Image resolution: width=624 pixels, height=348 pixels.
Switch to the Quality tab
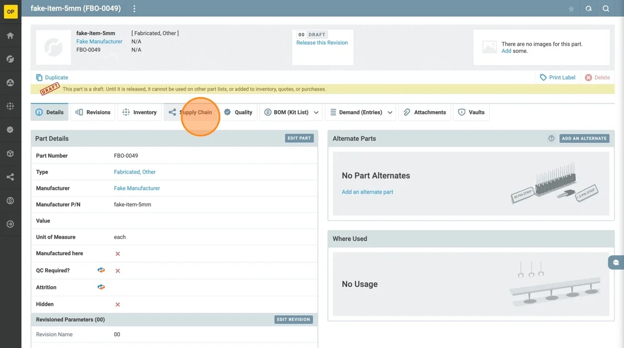(238, 112)
